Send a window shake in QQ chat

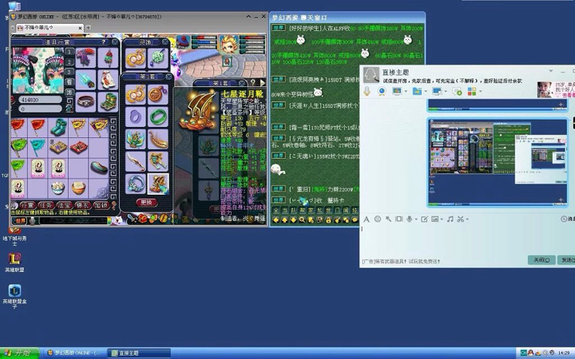pyautogui.click(x=399, y=219)
